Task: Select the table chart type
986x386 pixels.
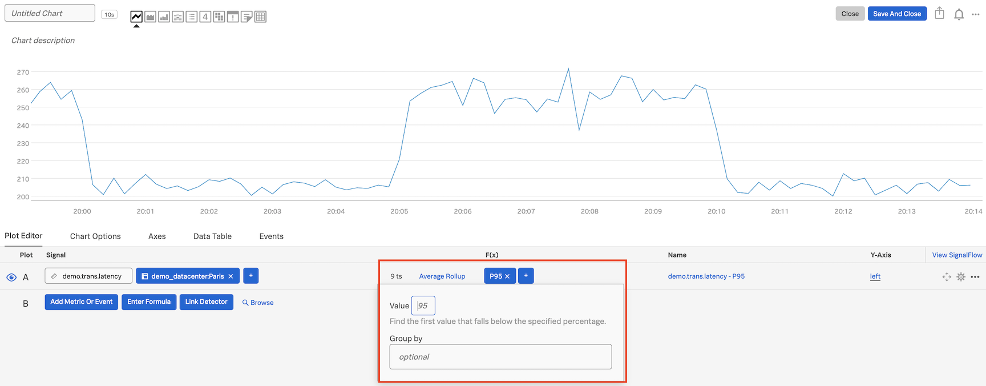Action: pyautogui.click(x=260, y=17)
